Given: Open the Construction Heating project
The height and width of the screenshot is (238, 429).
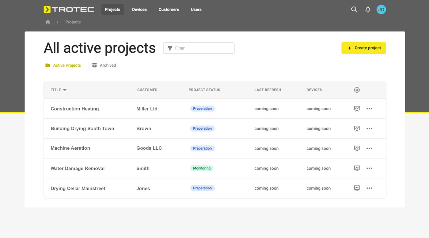Looking at the screenshot, I should click(75, 109).
